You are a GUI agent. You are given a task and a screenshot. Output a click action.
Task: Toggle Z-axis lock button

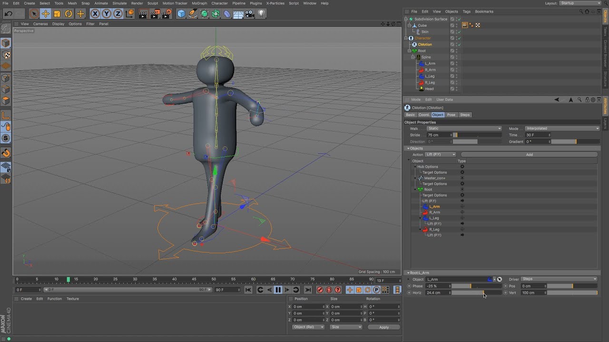pos(118,14)
